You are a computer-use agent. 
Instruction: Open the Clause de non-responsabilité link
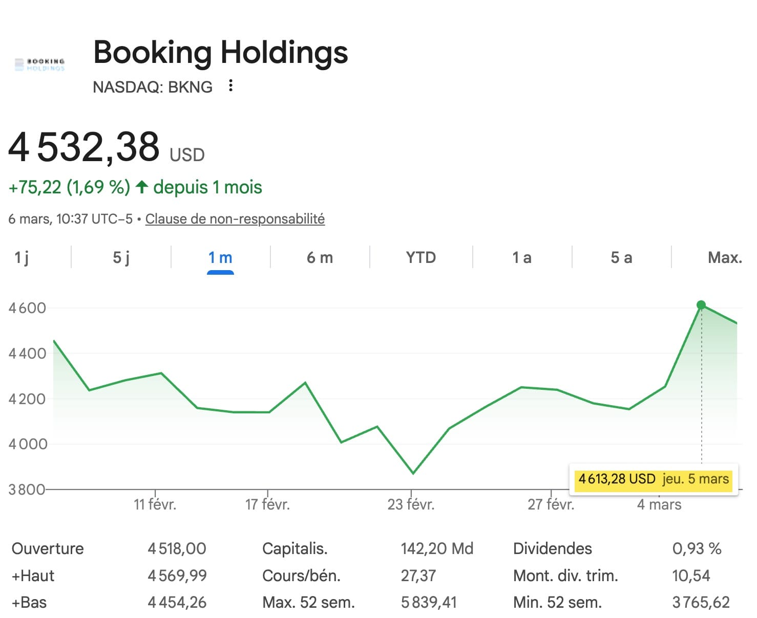(x=235, y=219)
